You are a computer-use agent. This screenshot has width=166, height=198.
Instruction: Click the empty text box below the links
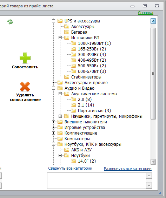coord(97,181)
